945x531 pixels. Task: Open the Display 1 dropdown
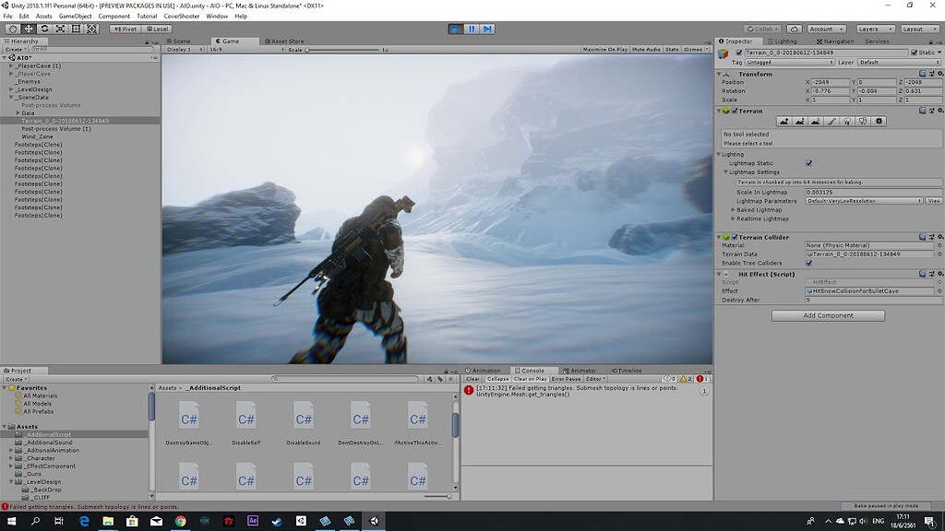[x=184, y=50]
